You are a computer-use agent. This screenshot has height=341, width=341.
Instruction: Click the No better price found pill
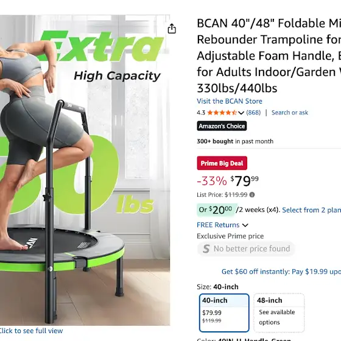click(x=246, y=248)
